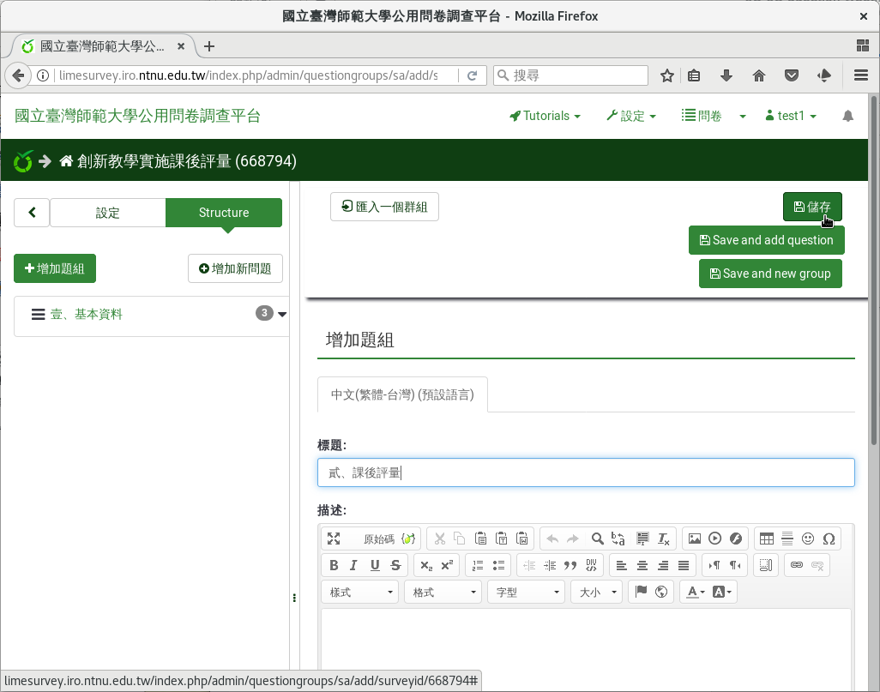Open the 字型 font dropdown

(x=527, y=592)
